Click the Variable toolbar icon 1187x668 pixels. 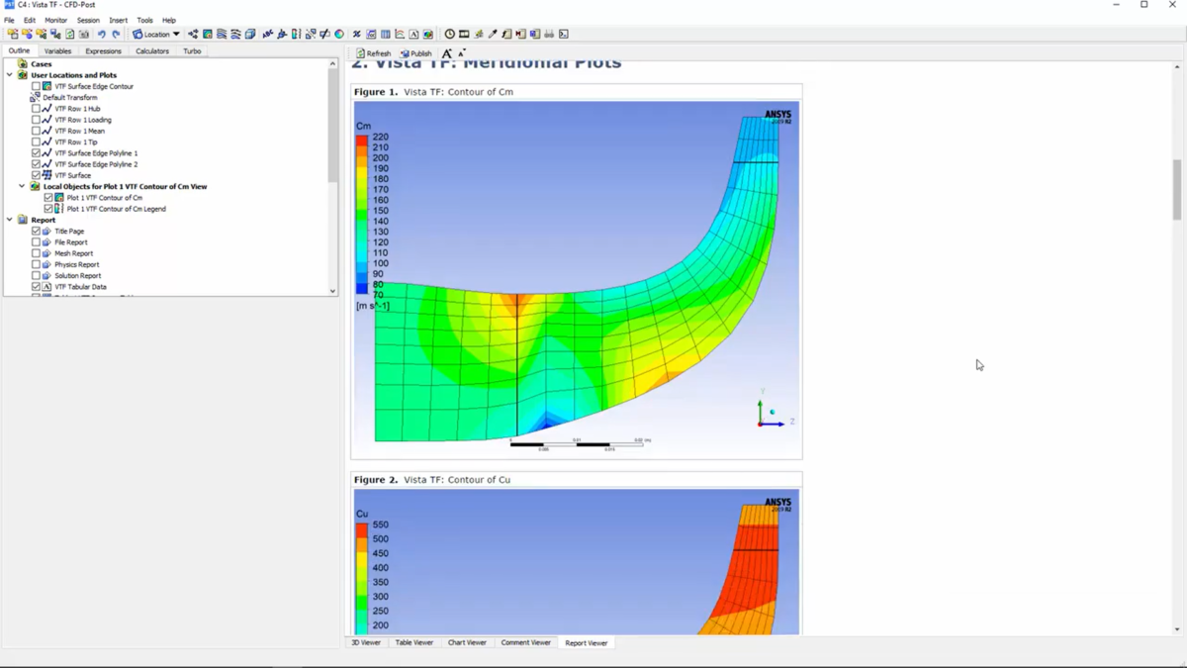356,34
